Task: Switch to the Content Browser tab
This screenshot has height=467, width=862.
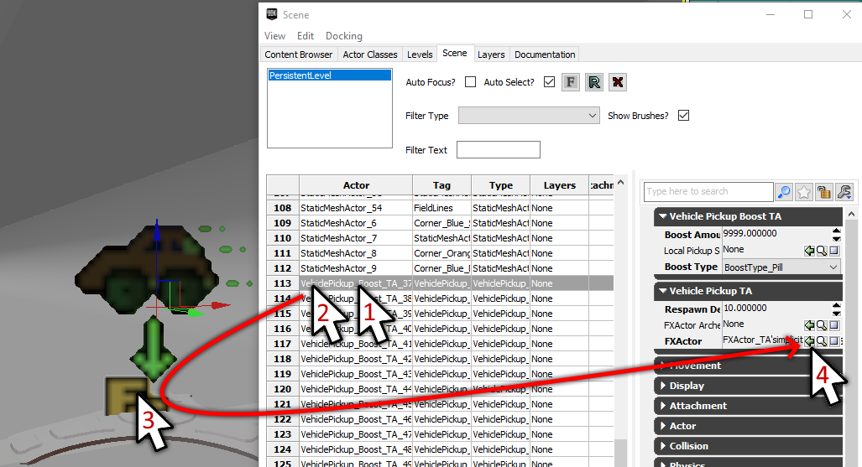Action: (299, 54)
